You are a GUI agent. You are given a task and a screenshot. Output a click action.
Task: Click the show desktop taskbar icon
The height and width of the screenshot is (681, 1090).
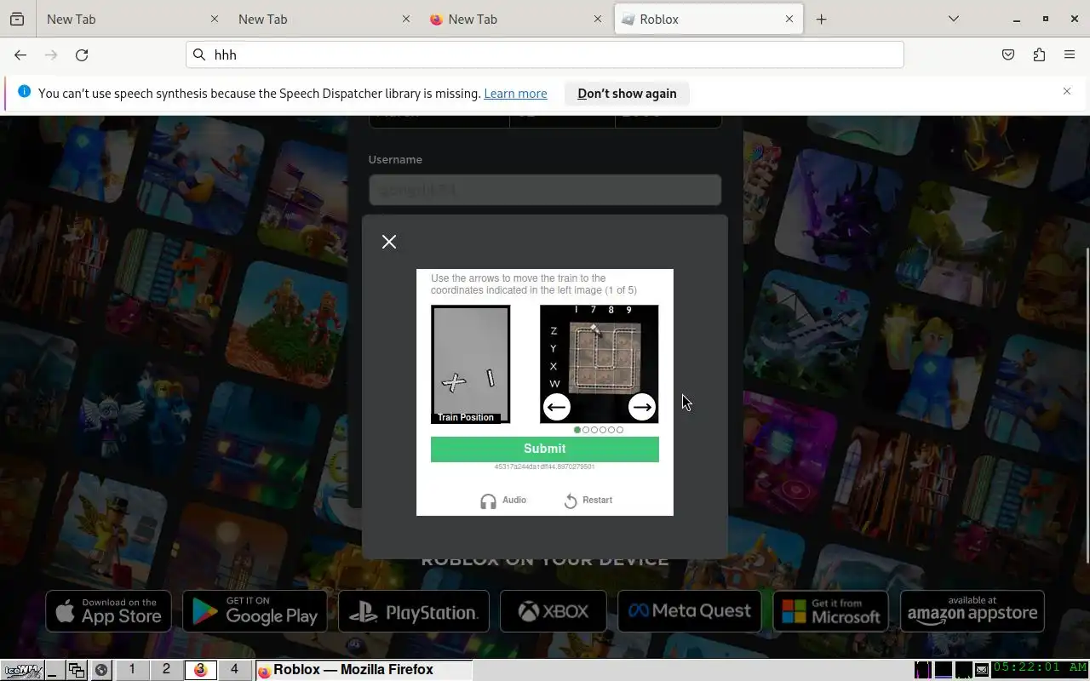[53, 670]
